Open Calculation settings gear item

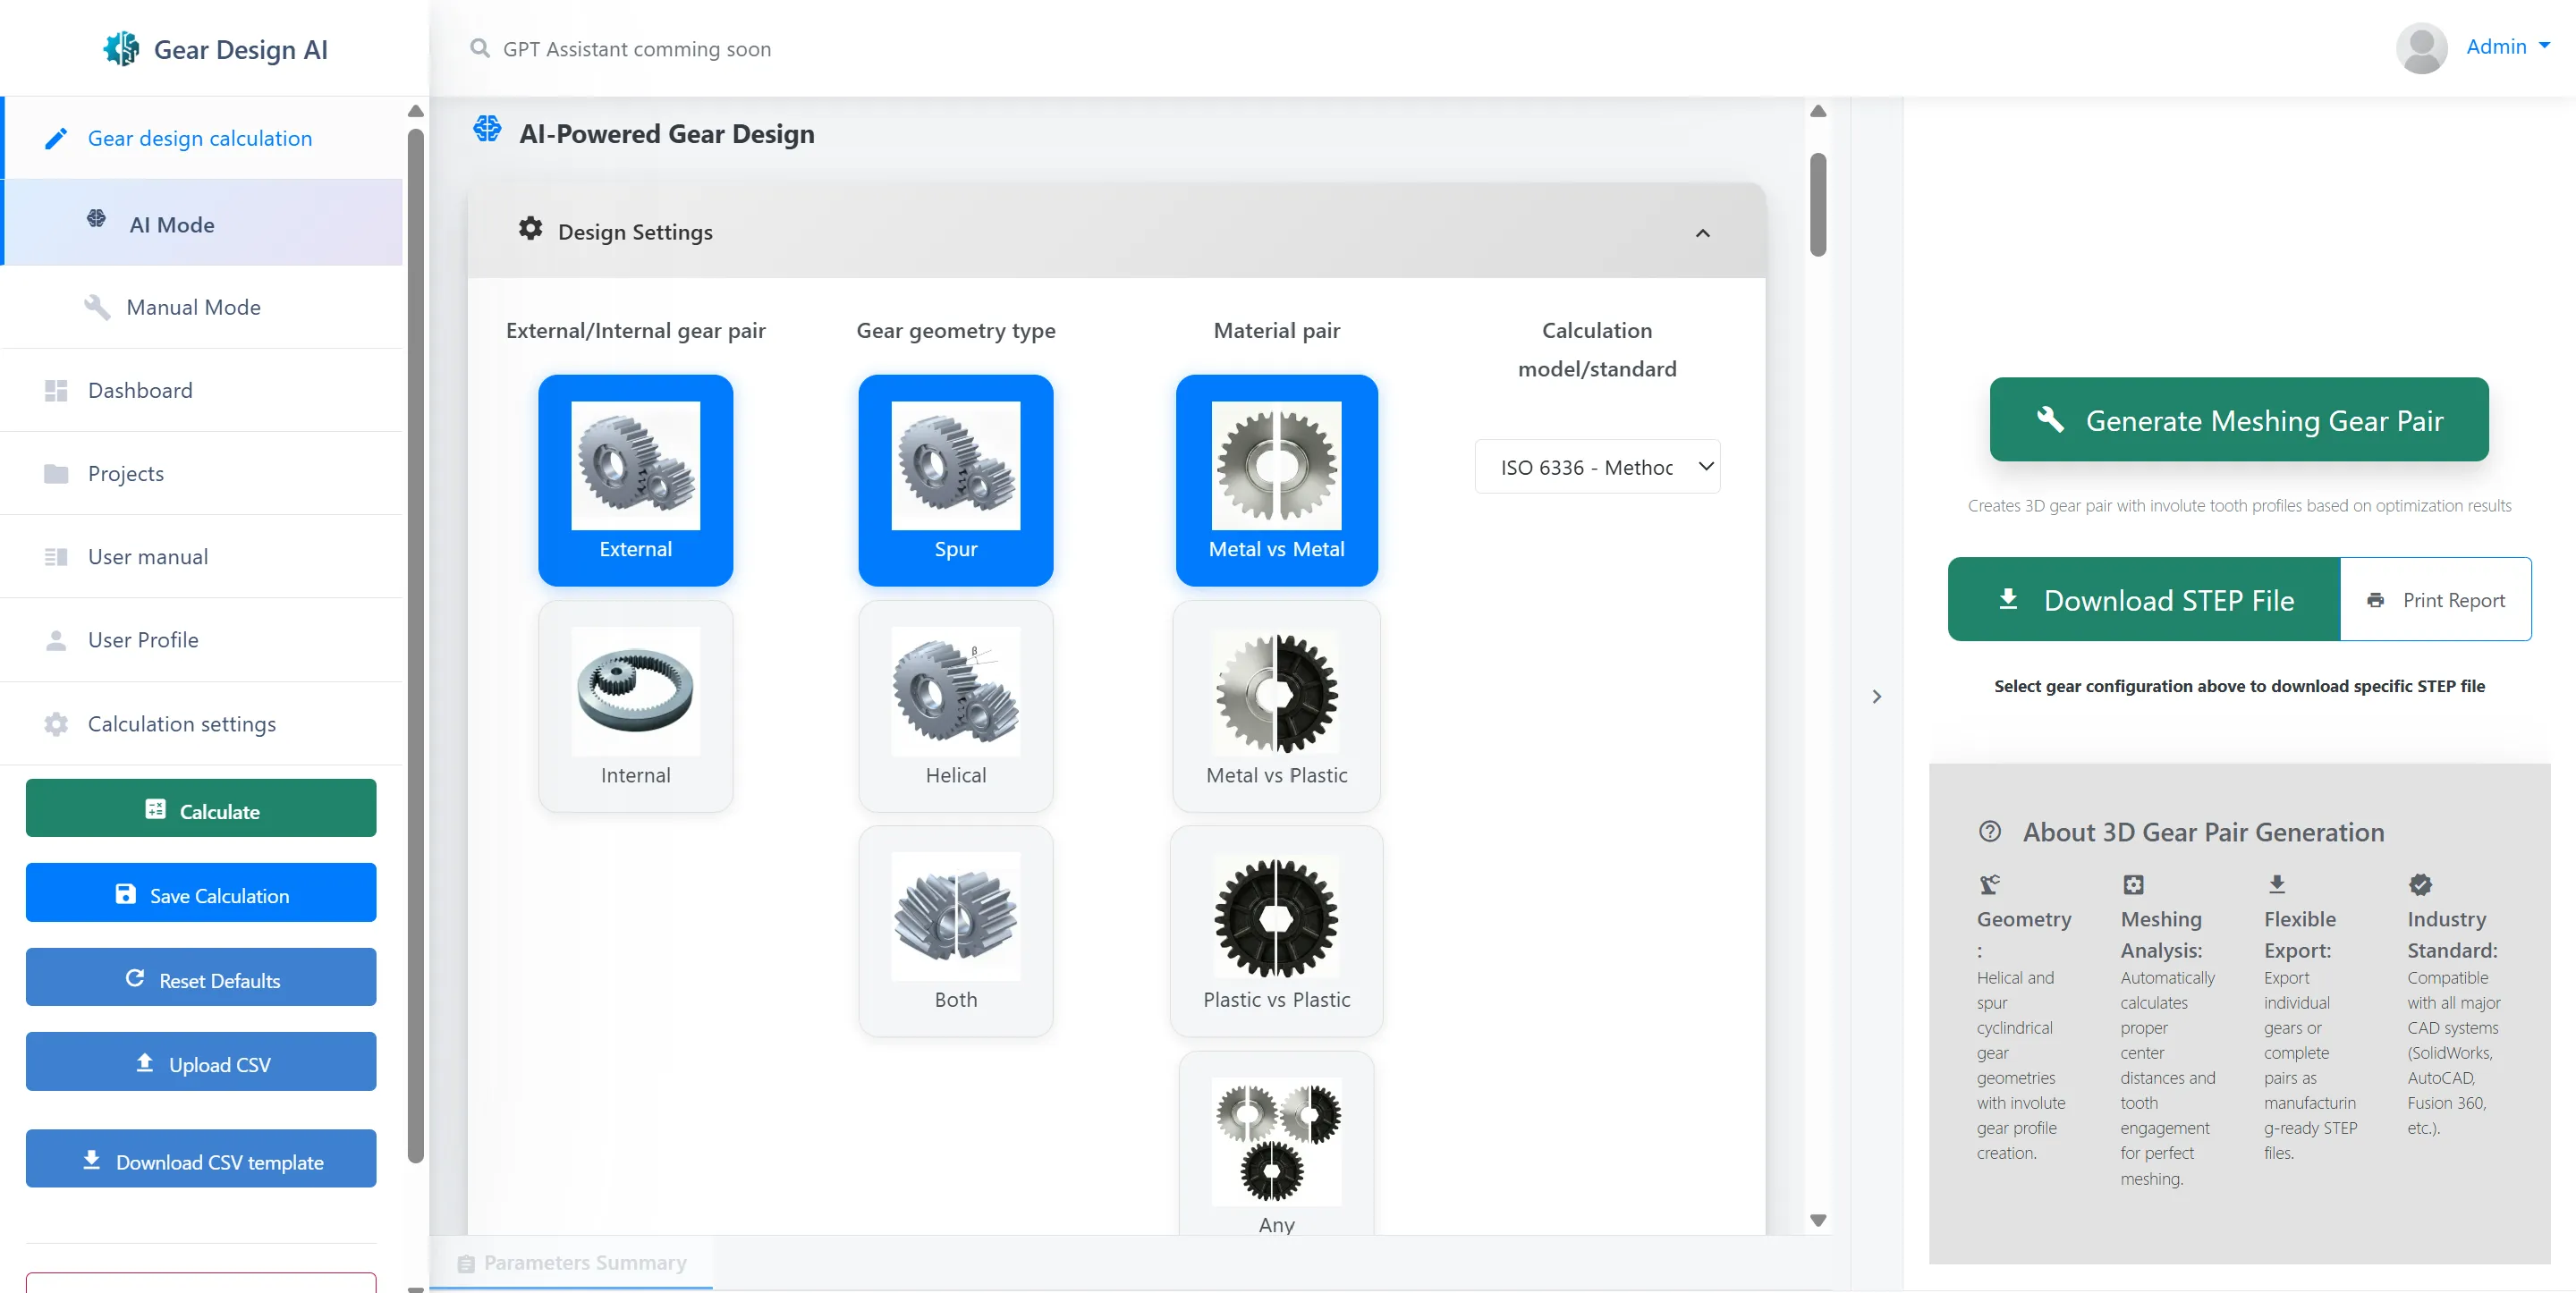181,723
